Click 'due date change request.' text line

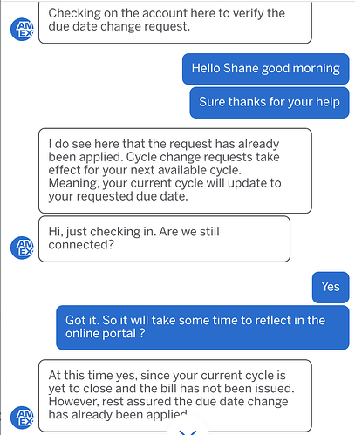point(119,26)
